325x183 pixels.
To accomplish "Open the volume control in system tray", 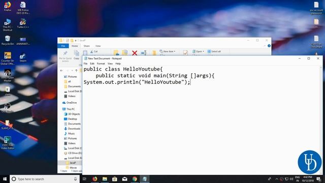I will (x=291, y=179).
